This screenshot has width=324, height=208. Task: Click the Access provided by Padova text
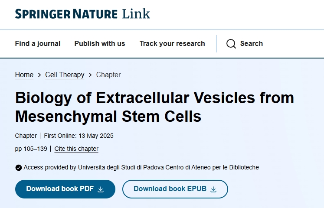141,167
